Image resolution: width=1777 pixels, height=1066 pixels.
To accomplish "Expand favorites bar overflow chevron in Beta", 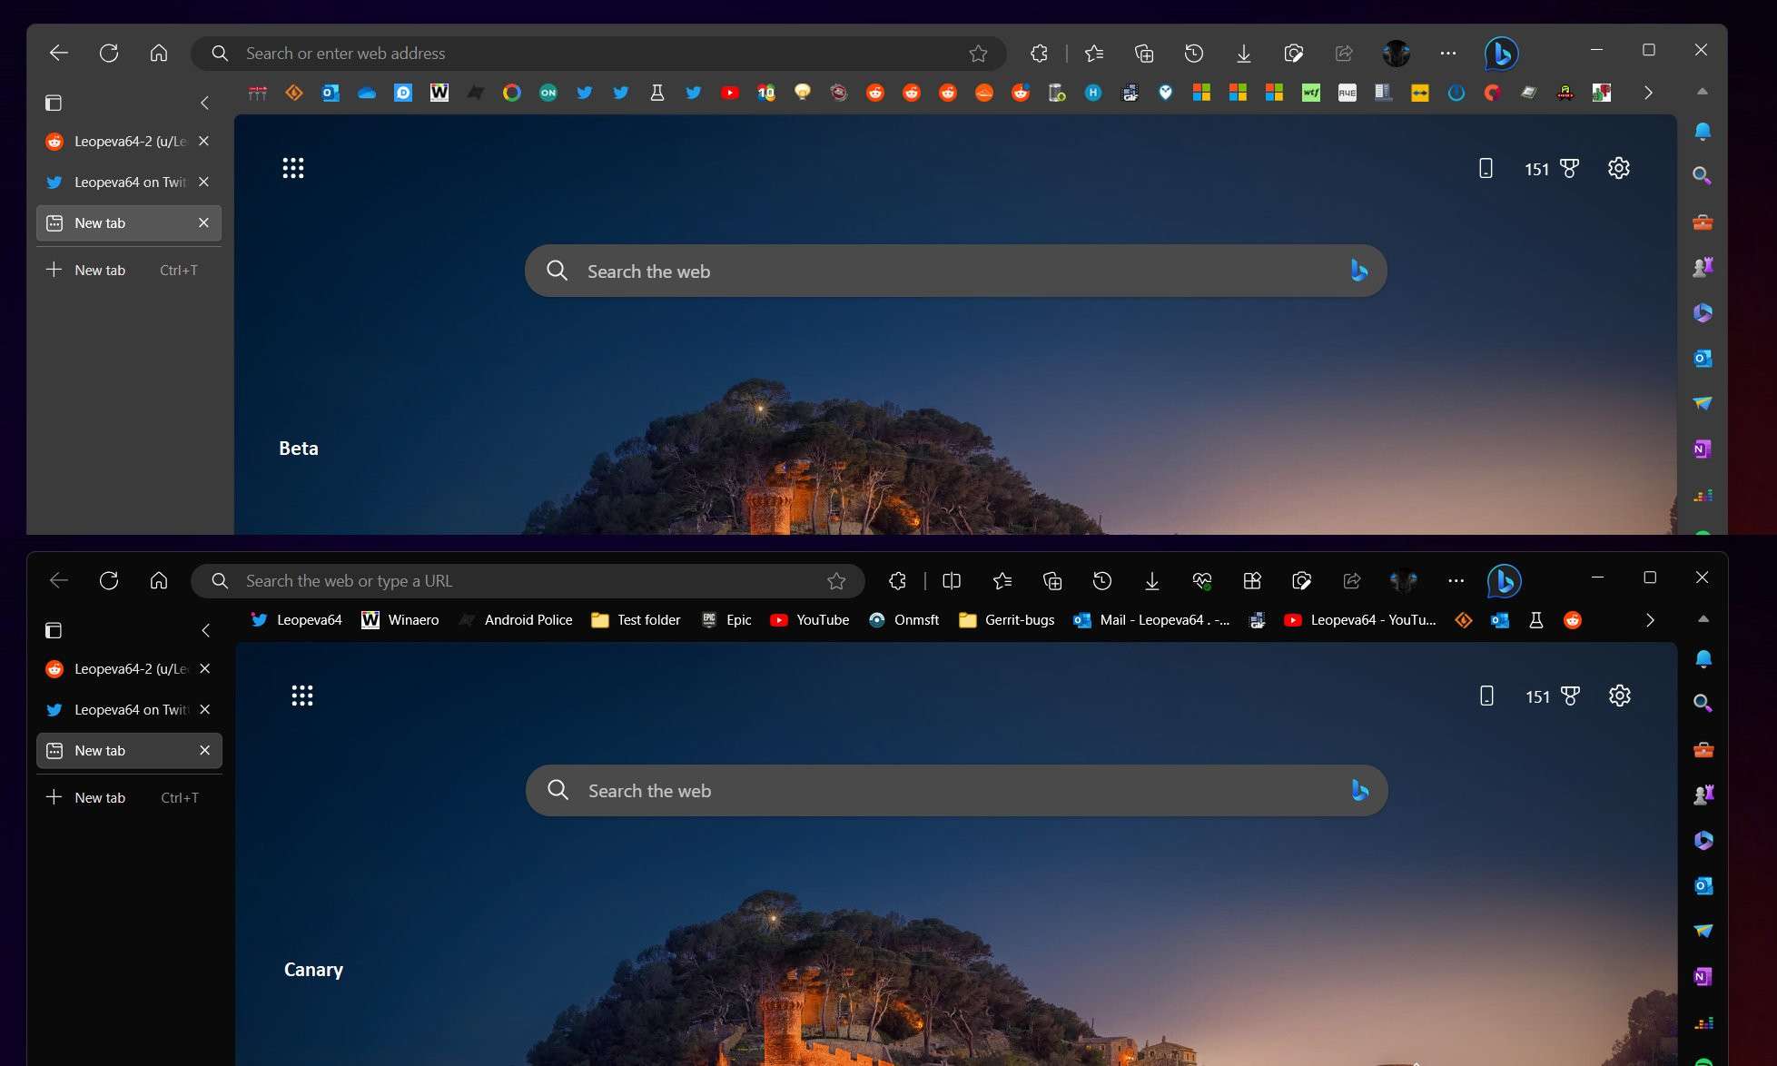I will click(x=1648, y=93).
